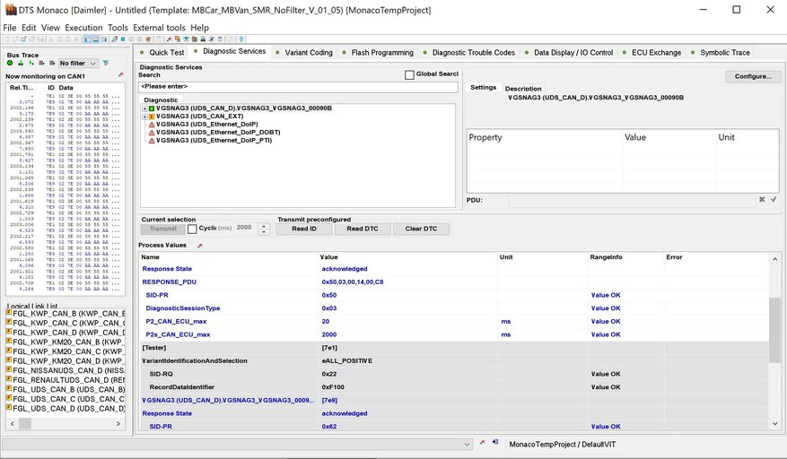
Task: Click the pin icon next to Process Values
Action: click(199, 245)
